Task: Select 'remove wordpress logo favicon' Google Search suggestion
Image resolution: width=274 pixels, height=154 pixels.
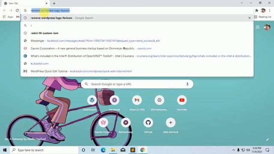Action: 137,18
